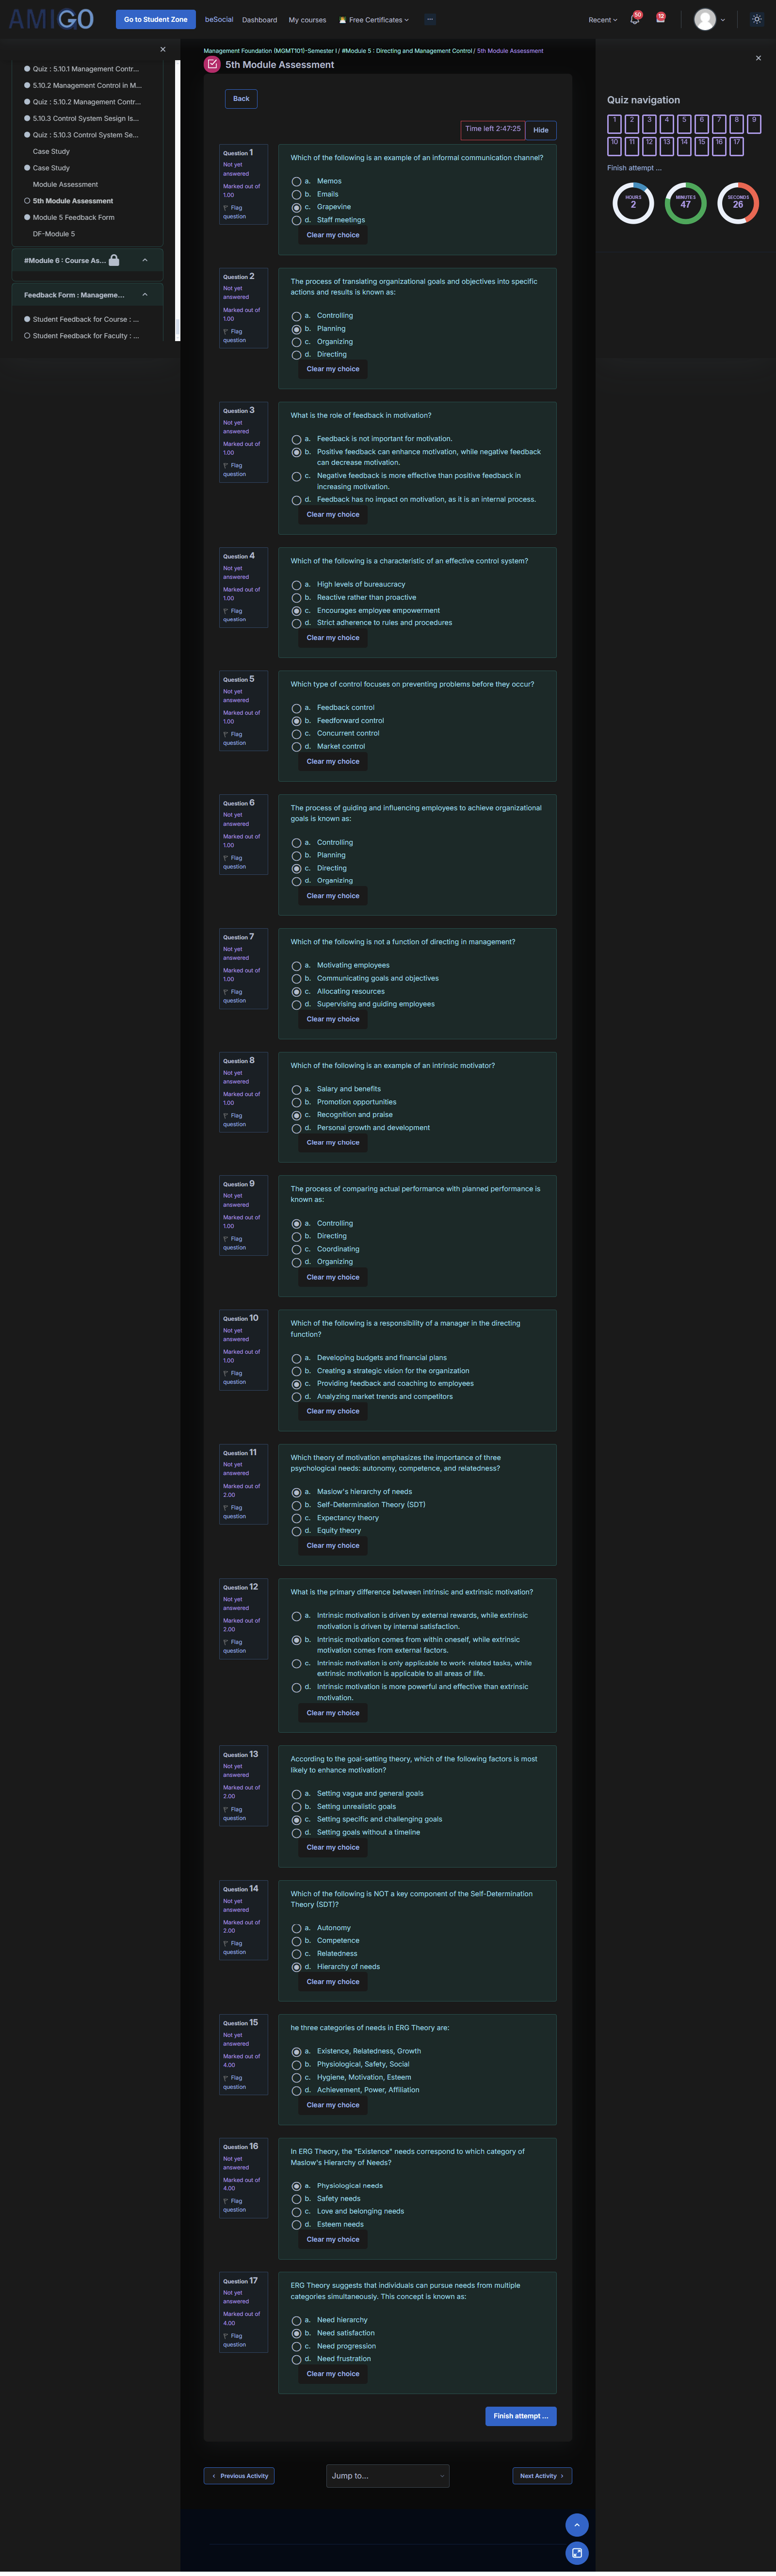The width and height of the screenshot is (776, 2576).
Task: Select option b. Safety needs in question 16
Action: point(296,2199)
